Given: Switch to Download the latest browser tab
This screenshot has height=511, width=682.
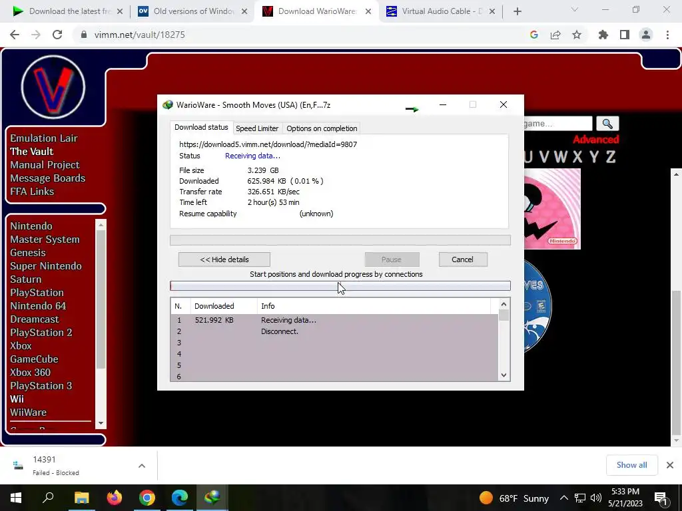Looking at the screenshot, I should (x=67, y=11).
